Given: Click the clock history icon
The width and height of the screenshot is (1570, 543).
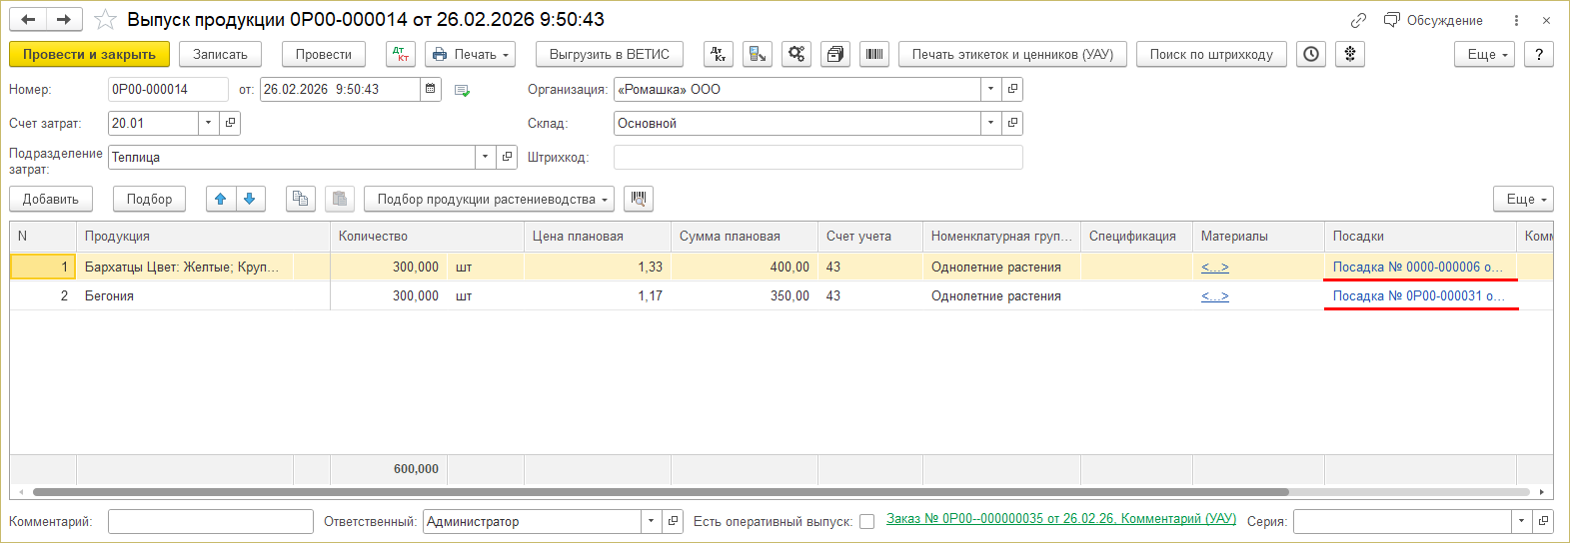Looking at the screenshot, I should [1311, 54].
